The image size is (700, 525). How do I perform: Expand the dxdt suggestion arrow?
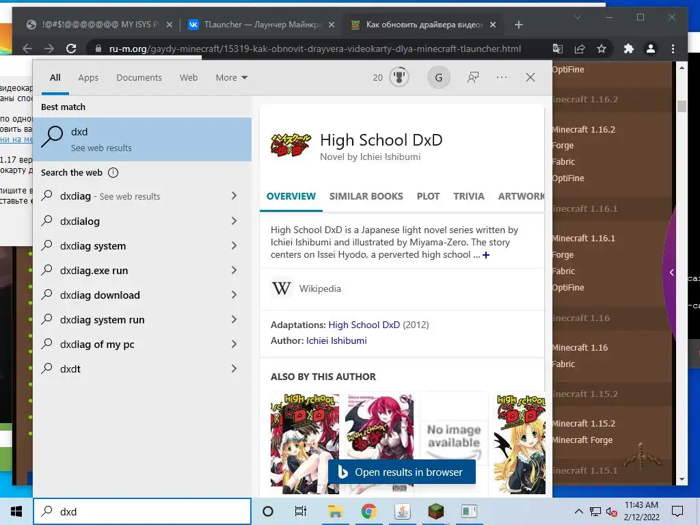[x=234, y=368]
